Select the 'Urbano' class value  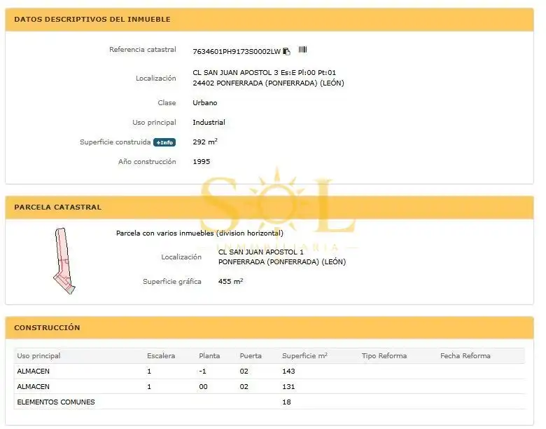click(x=204, y=102)
